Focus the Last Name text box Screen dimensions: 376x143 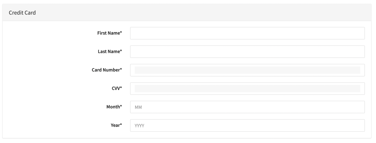click(247, 52)
